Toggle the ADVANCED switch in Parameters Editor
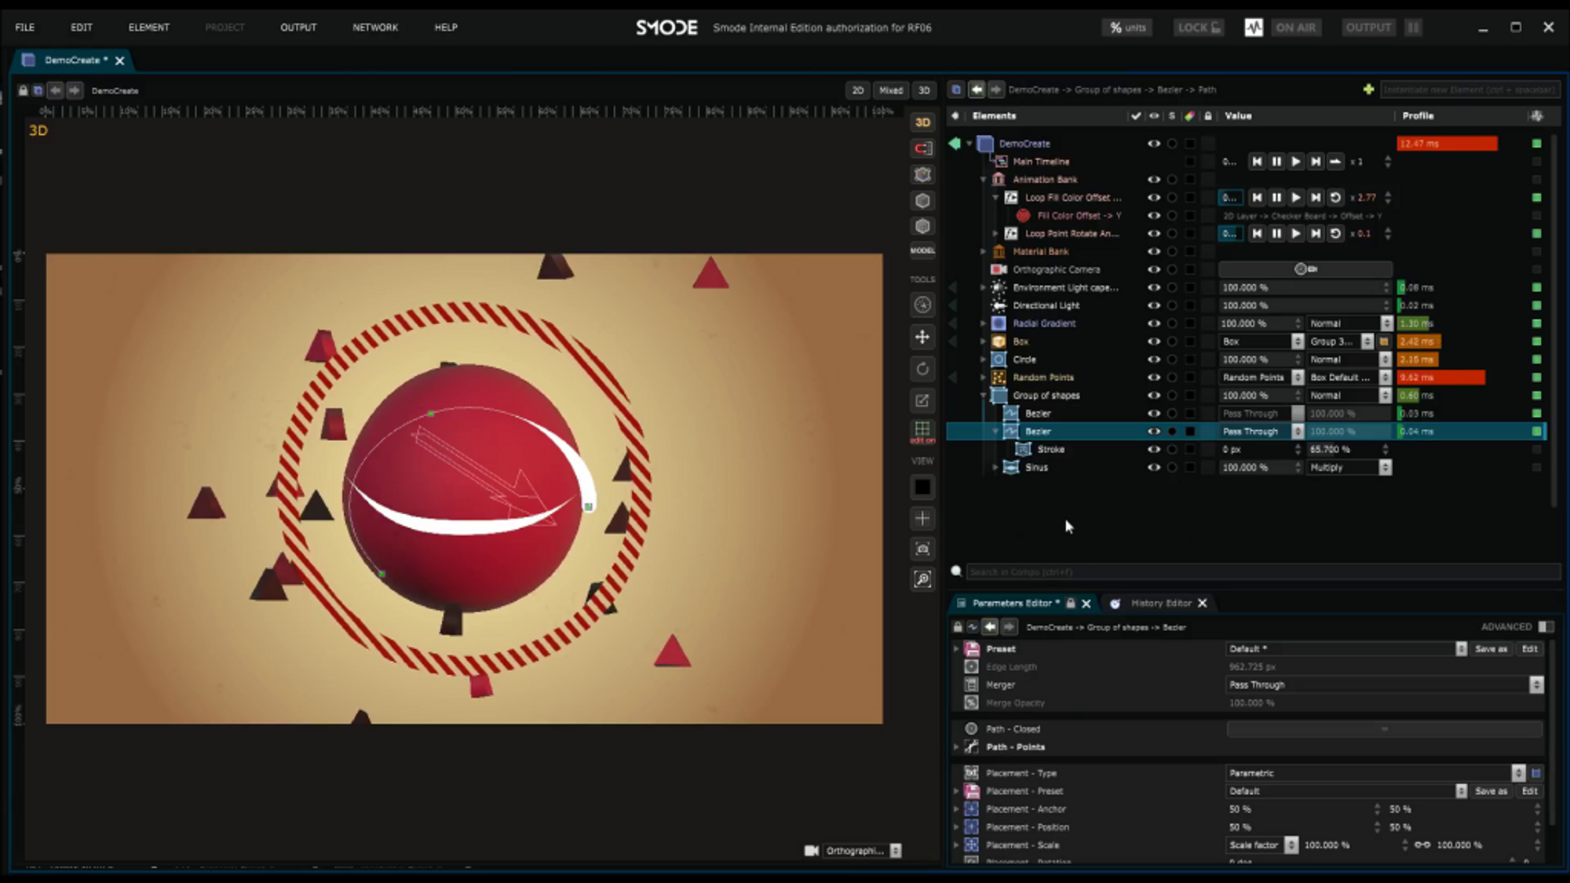This screenshot has width=1570, height=883. click(1546, 626)
